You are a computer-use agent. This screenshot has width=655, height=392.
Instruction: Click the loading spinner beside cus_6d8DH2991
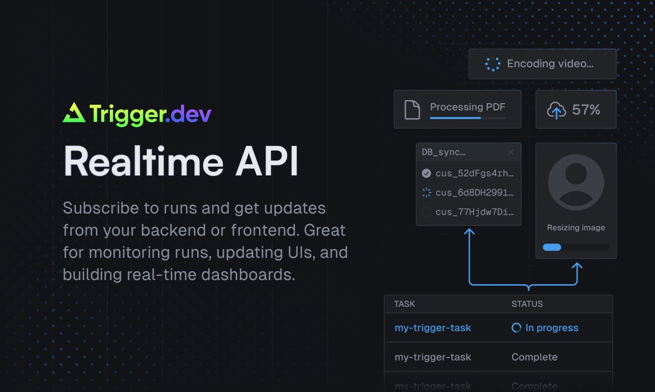(x=427, y=193)
